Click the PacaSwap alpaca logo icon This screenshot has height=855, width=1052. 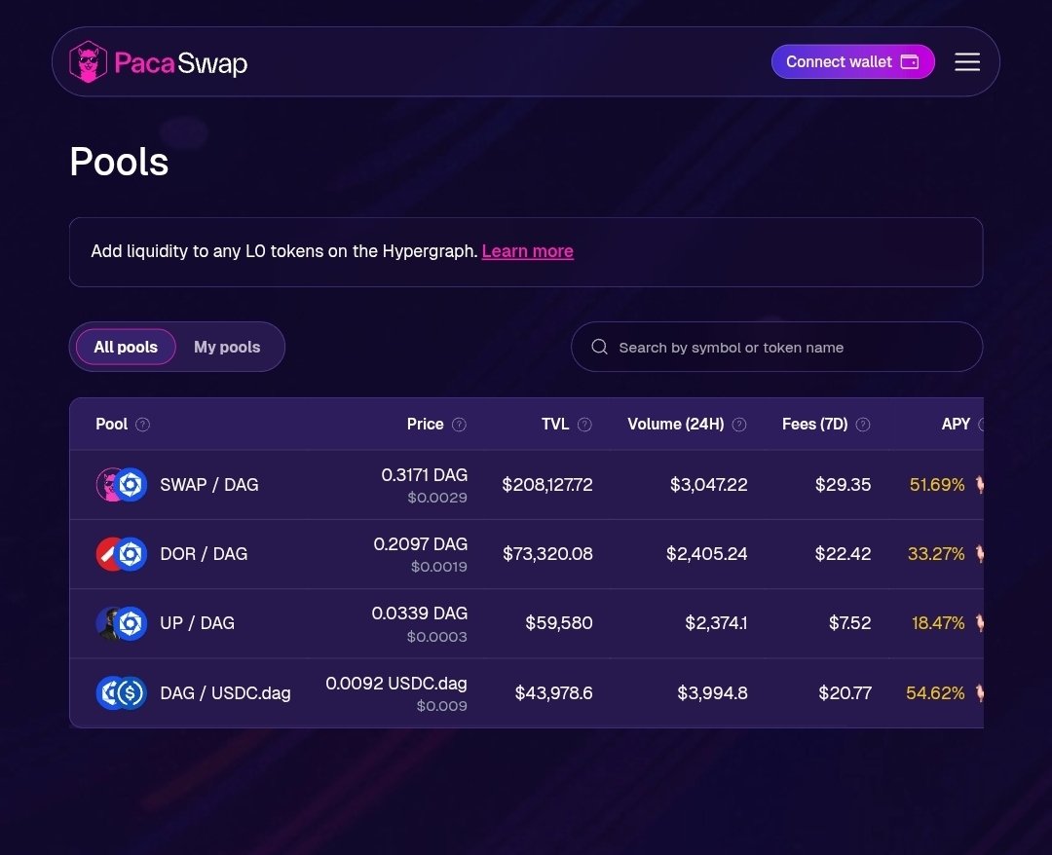point(88,61)
